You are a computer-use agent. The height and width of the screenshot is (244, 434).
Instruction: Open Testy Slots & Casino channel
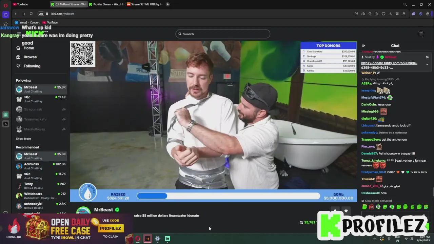point(41,186)
